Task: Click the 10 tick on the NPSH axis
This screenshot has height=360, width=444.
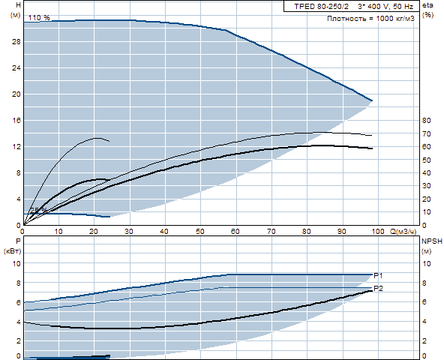Action: pos(427,264)
